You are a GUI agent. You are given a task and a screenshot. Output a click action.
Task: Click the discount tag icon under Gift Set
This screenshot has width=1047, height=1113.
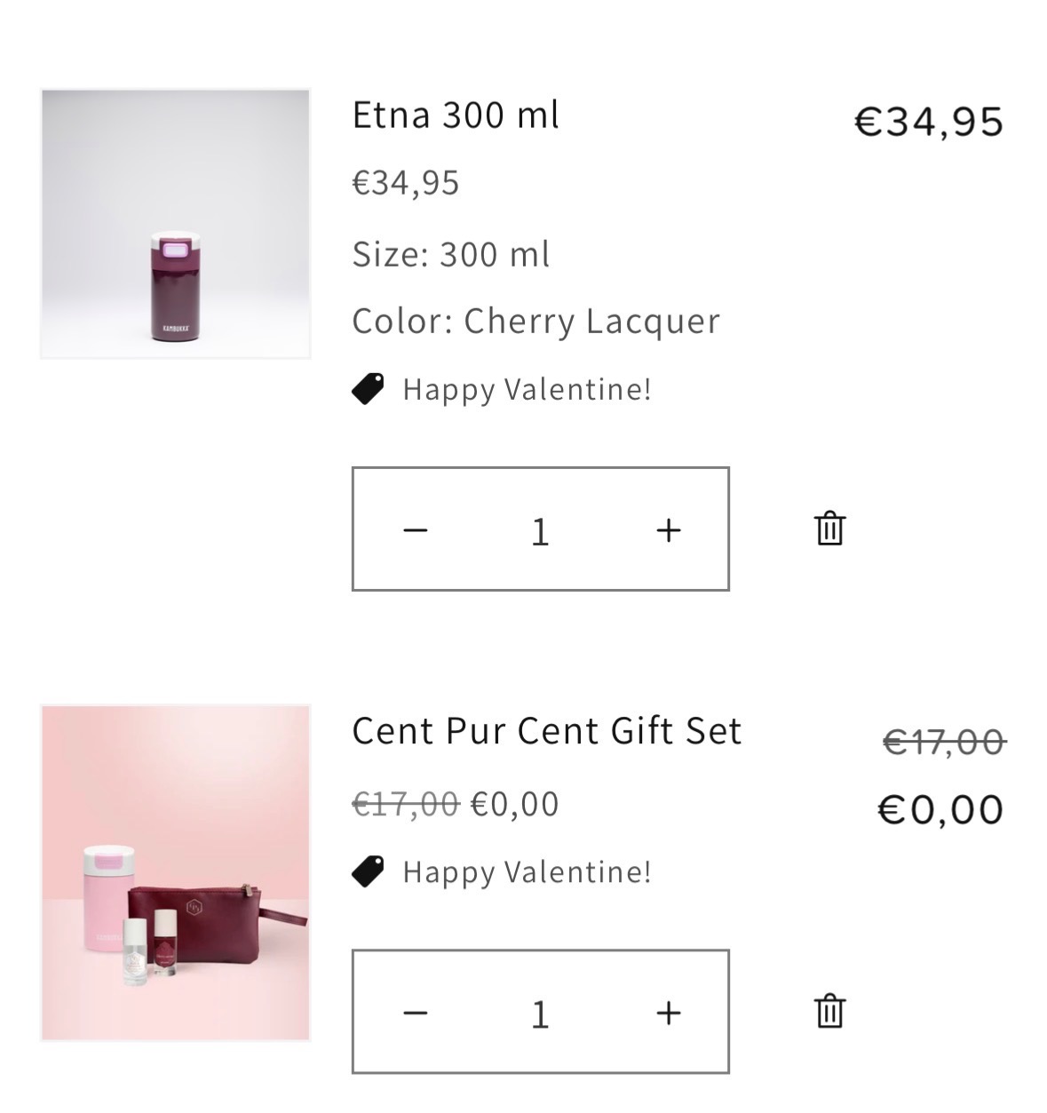368,871
